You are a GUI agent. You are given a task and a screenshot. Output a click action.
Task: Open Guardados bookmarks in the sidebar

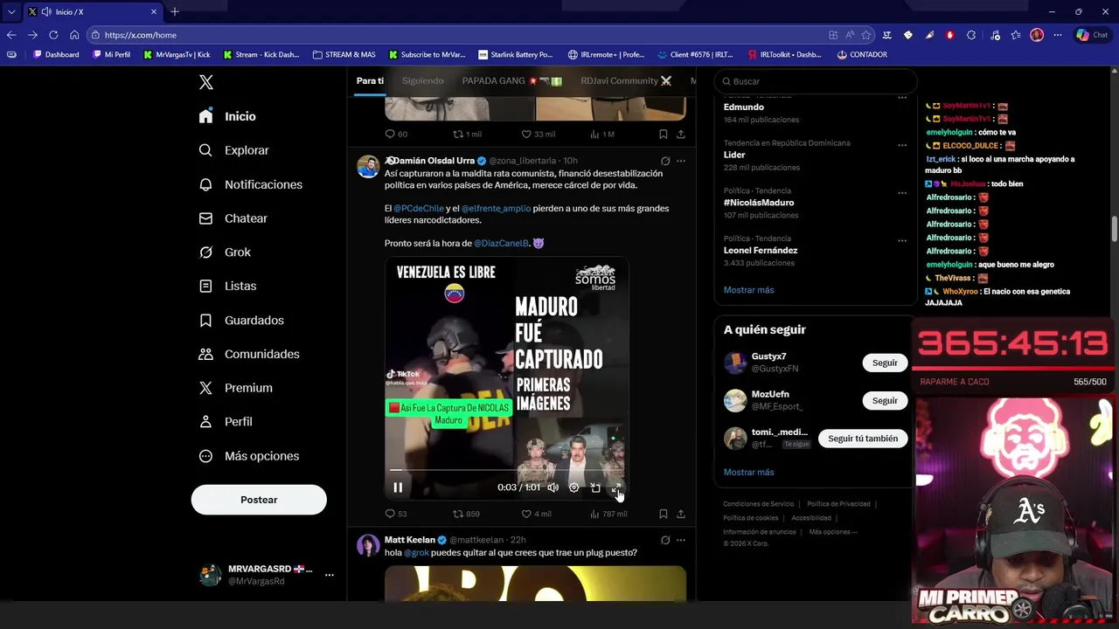241,321
